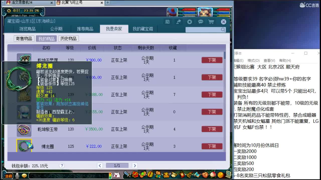The image size is (321, 180).
Task: Click the 寄售物品 button
Action: point(24,38)
